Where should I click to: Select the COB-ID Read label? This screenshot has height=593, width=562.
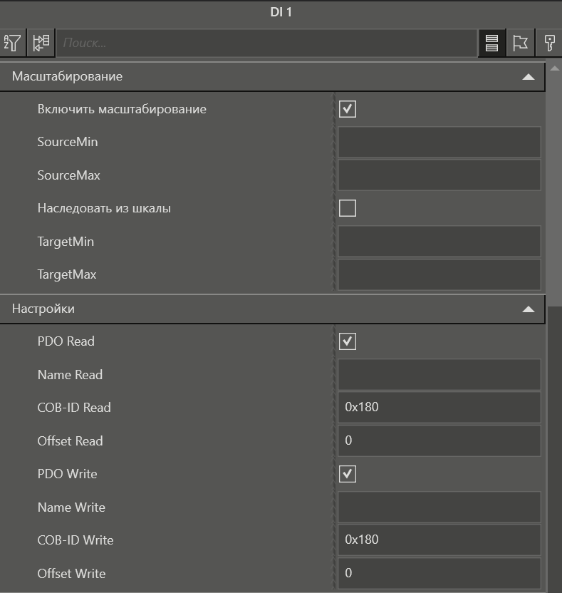74,407
